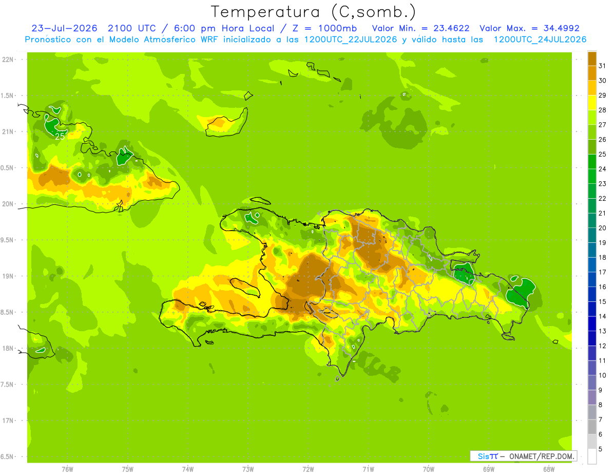
Task: Click the "74W" longitude label
Action: point(187,469)
